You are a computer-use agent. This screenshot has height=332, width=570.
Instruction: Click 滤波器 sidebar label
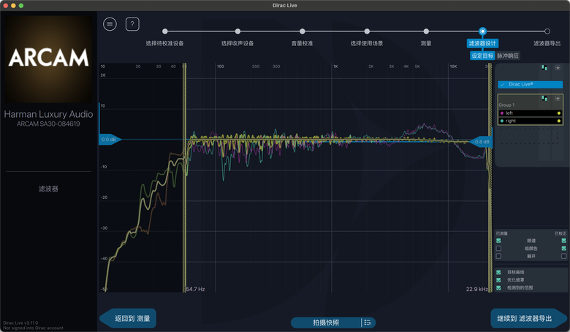[x=48, y=189]
